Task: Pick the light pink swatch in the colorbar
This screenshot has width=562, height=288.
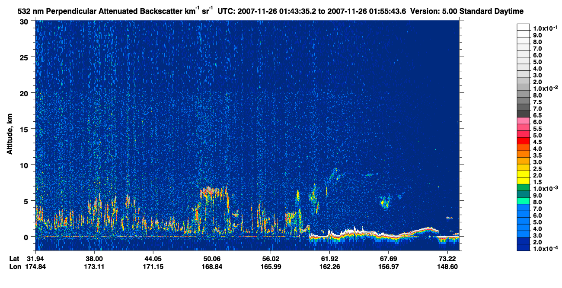Action: point(524,120)
